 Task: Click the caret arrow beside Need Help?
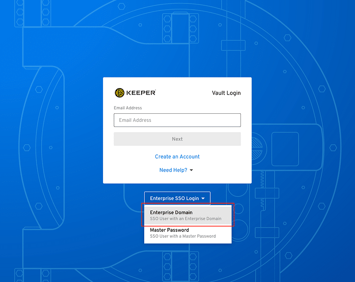191,170
